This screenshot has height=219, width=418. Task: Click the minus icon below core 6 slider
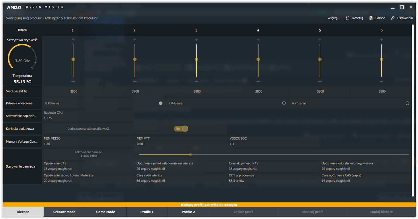tap(382, 81)
